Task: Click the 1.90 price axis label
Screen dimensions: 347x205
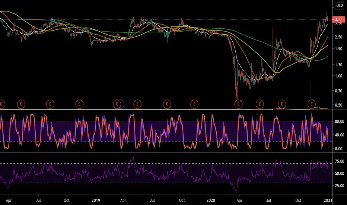Action: [x=338, y=48]
